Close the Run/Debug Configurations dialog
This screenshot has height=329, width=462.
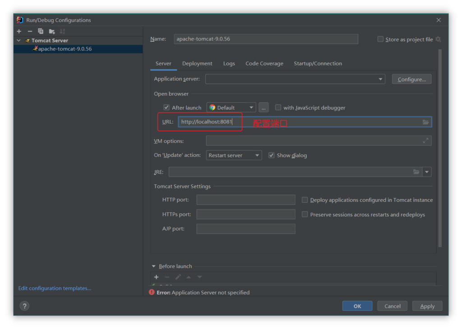tap(439, 20)
